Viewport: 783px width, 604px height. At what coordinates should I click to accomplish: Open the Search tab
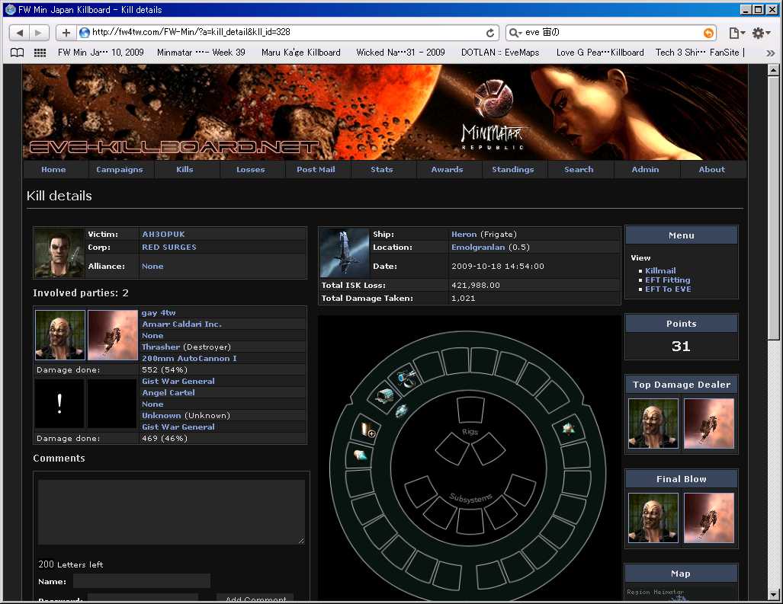pos(579,170)
